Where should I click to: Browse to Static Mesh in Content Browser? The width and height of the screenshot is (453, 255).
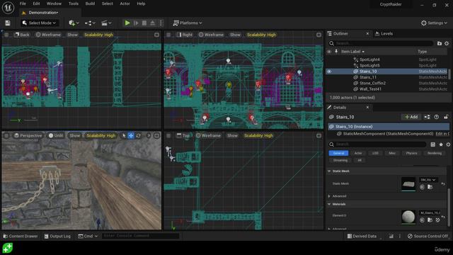click(x=430, y=187)
